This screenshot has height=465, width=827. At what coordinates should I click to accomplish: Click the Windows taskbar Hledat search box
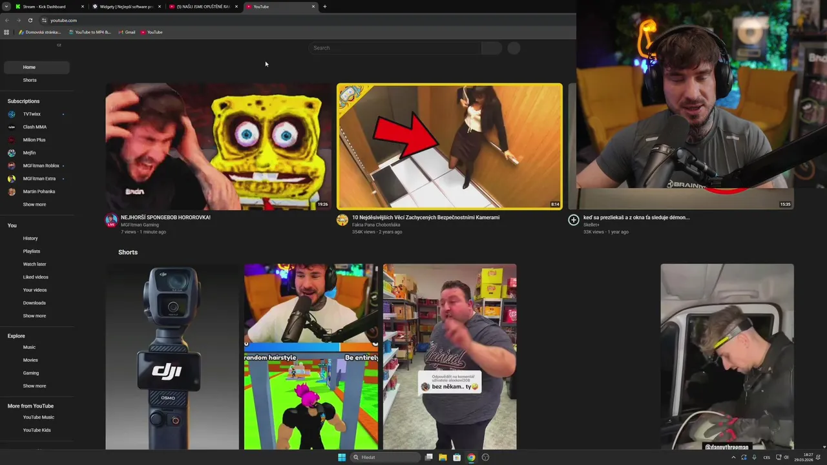(x=385, y=457)
